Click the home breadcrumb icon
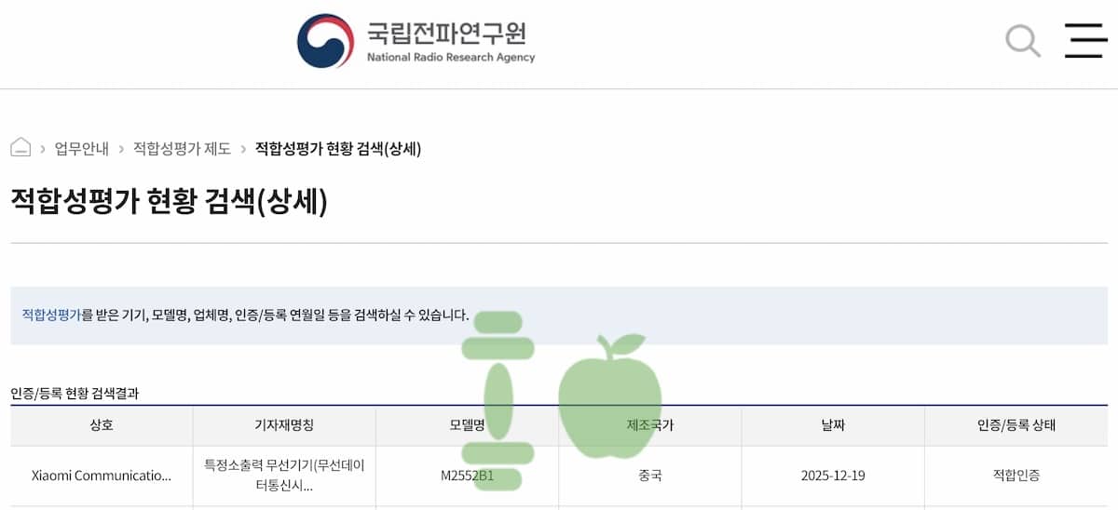The image size is (1118, 510). tap(20, 148)
